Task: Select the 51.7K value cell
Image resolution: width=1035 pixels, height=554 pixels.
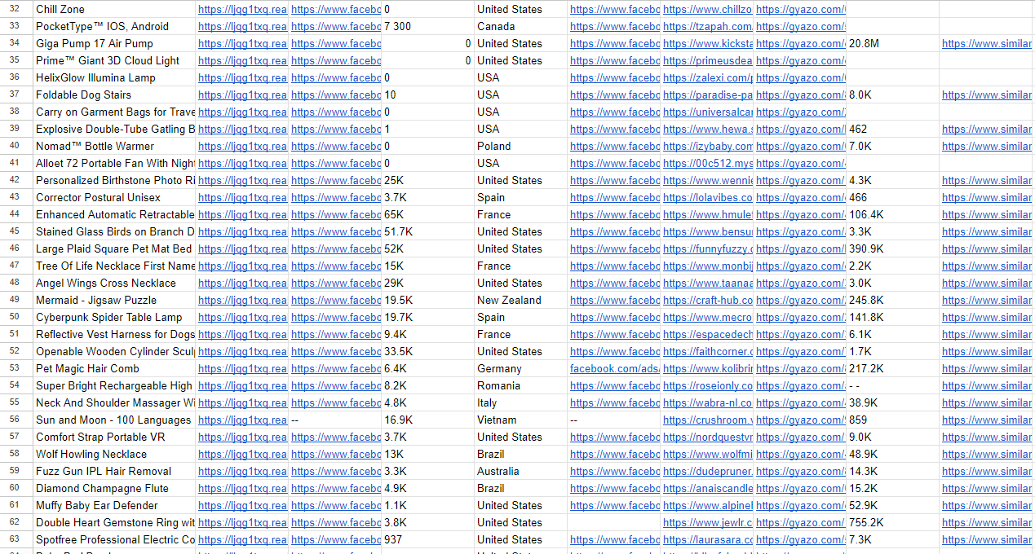Action: [427, 232]
